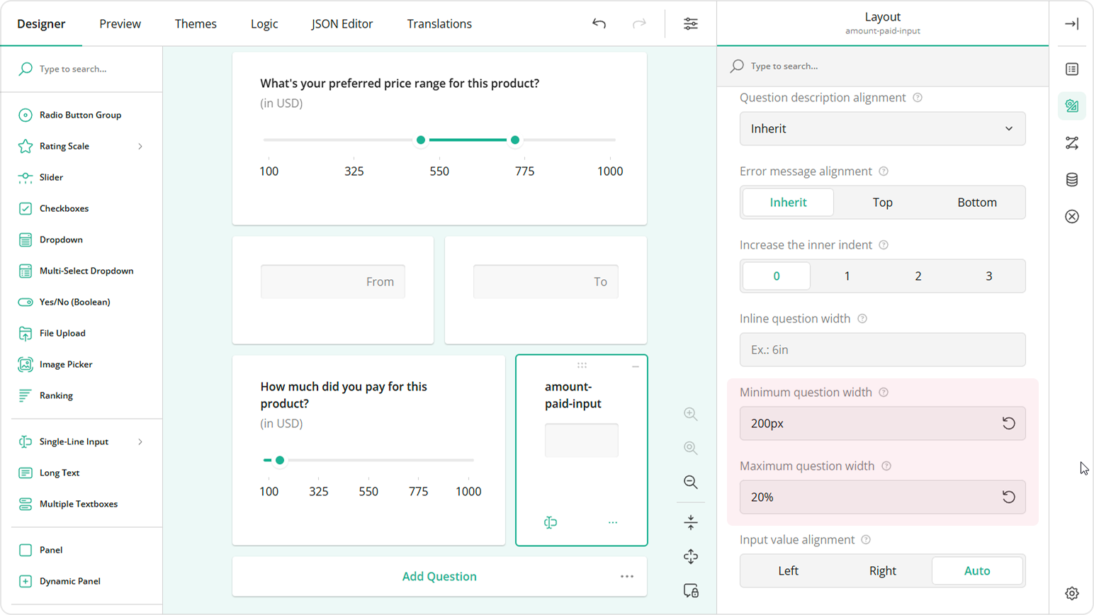The height and width of the screenshot is (615, 1094).
Task: Lock the survey page using the lock icon
Action: [691, 590]
